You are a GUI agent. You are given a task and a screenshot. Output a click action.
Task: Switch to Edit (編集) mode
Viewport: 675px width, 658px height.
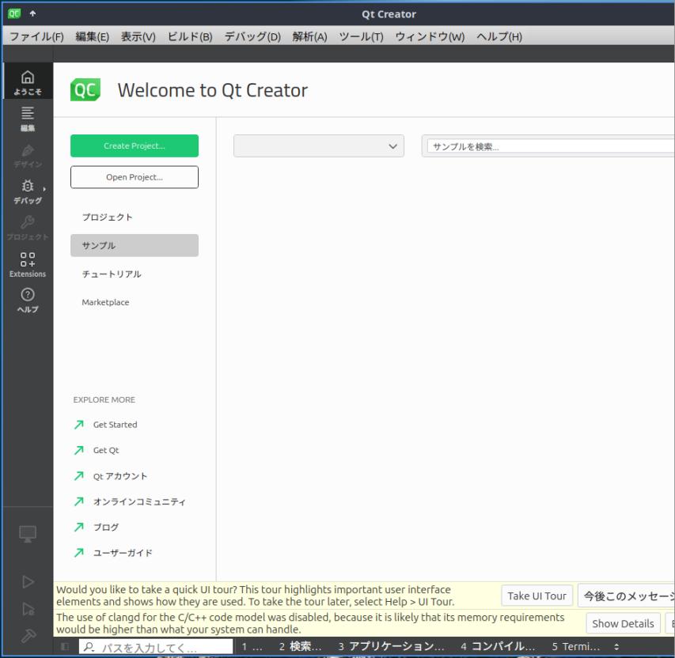pyautogui.click(x=28, y=119)
